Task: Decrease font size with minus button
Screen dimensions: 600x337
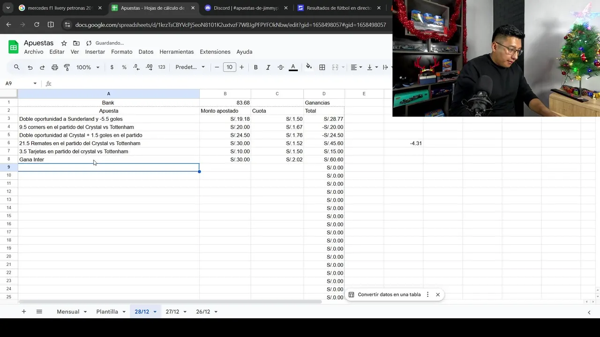Action: tap(217, 67)
